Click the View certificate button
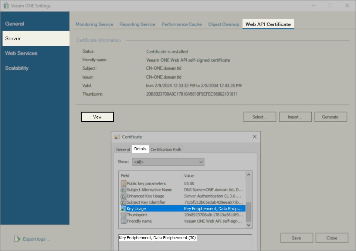This screenshot has height=251, width=356. 97,117
